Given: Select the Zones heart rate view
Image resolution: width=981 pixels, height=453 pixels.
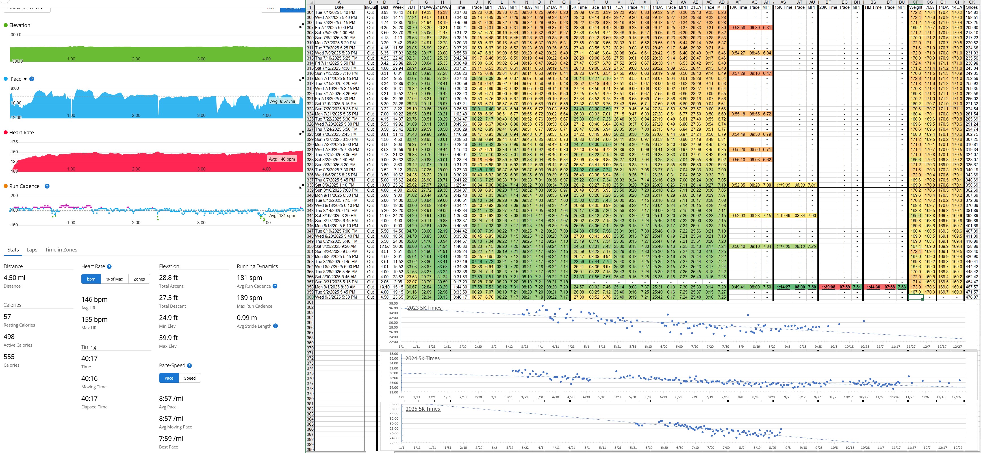Looking at the screenshot, I should pos(139,279).
